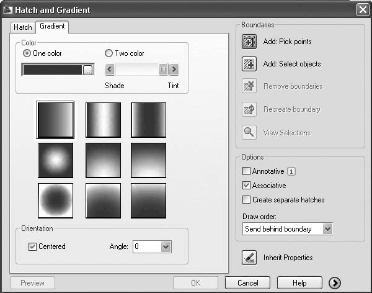The width and height of the screenshot is (372, 293).
Task: Click the Shade/Tint slider thumb
Action: (x=163, y=70)
